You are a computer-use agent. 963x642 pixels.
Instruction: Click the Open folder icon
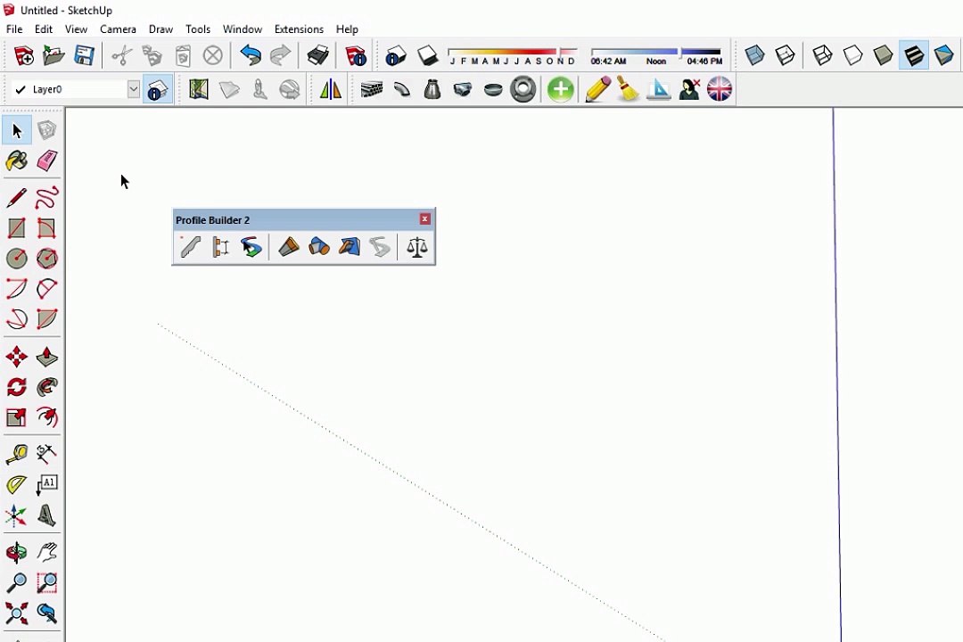pyautogui.click(x=54, y=55)
